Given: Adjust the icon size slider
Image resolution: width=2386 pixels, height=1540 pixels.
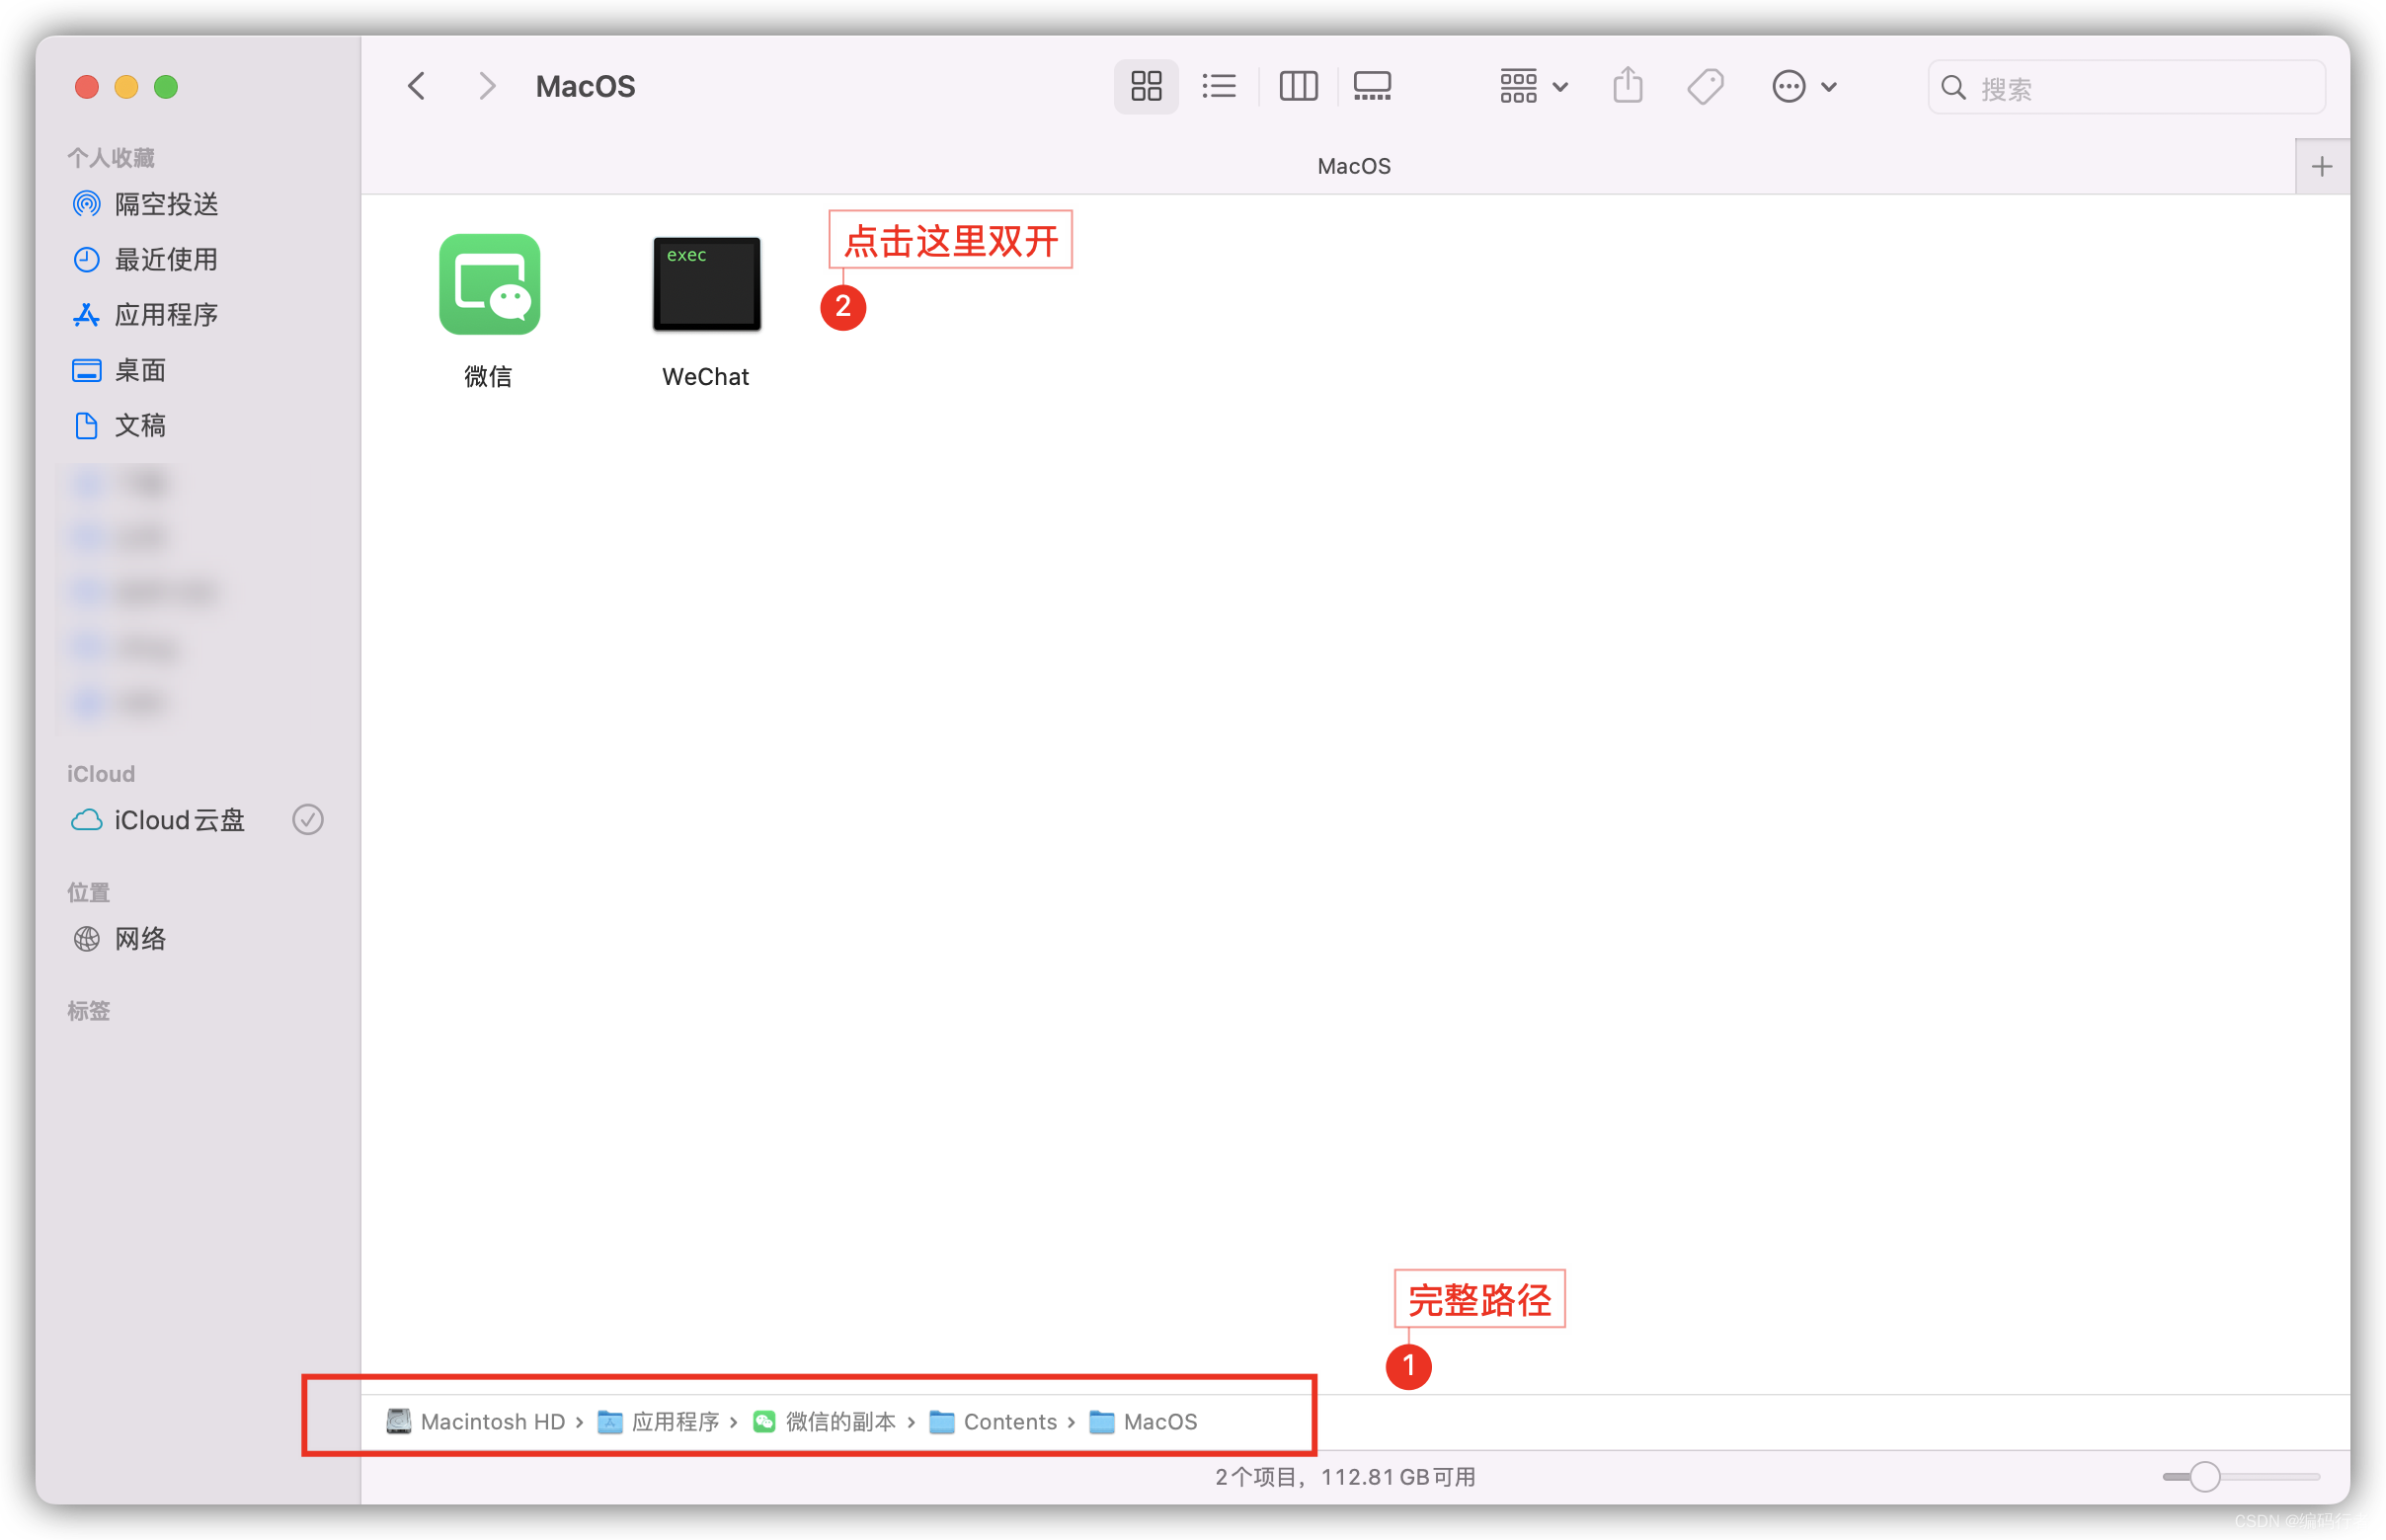Looking at the screenshot, I should tap(2204, 1476).
